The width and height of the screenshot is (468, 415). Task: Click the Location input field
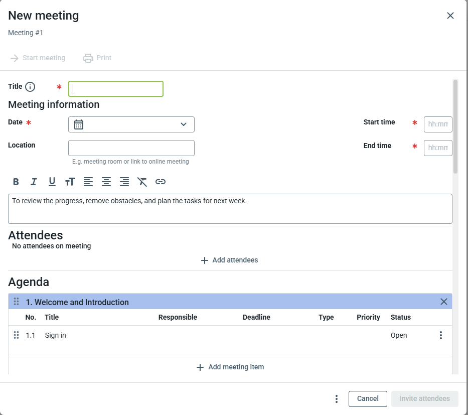click(131, 148)
